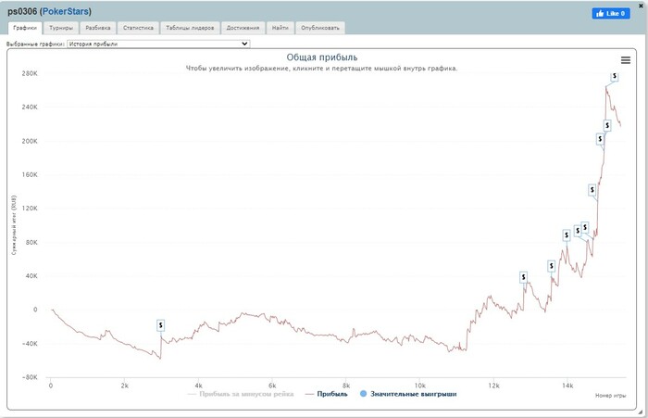Toggle Значительные выигрыши legend item

pos(408,394)
